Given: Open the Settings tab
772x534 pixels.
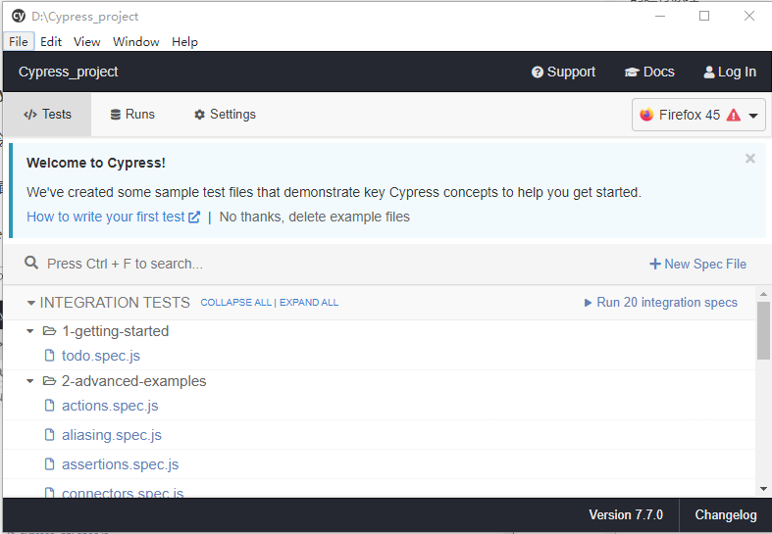Looking at the screenshot, I should pyautogui.click(x=225, y=115).
